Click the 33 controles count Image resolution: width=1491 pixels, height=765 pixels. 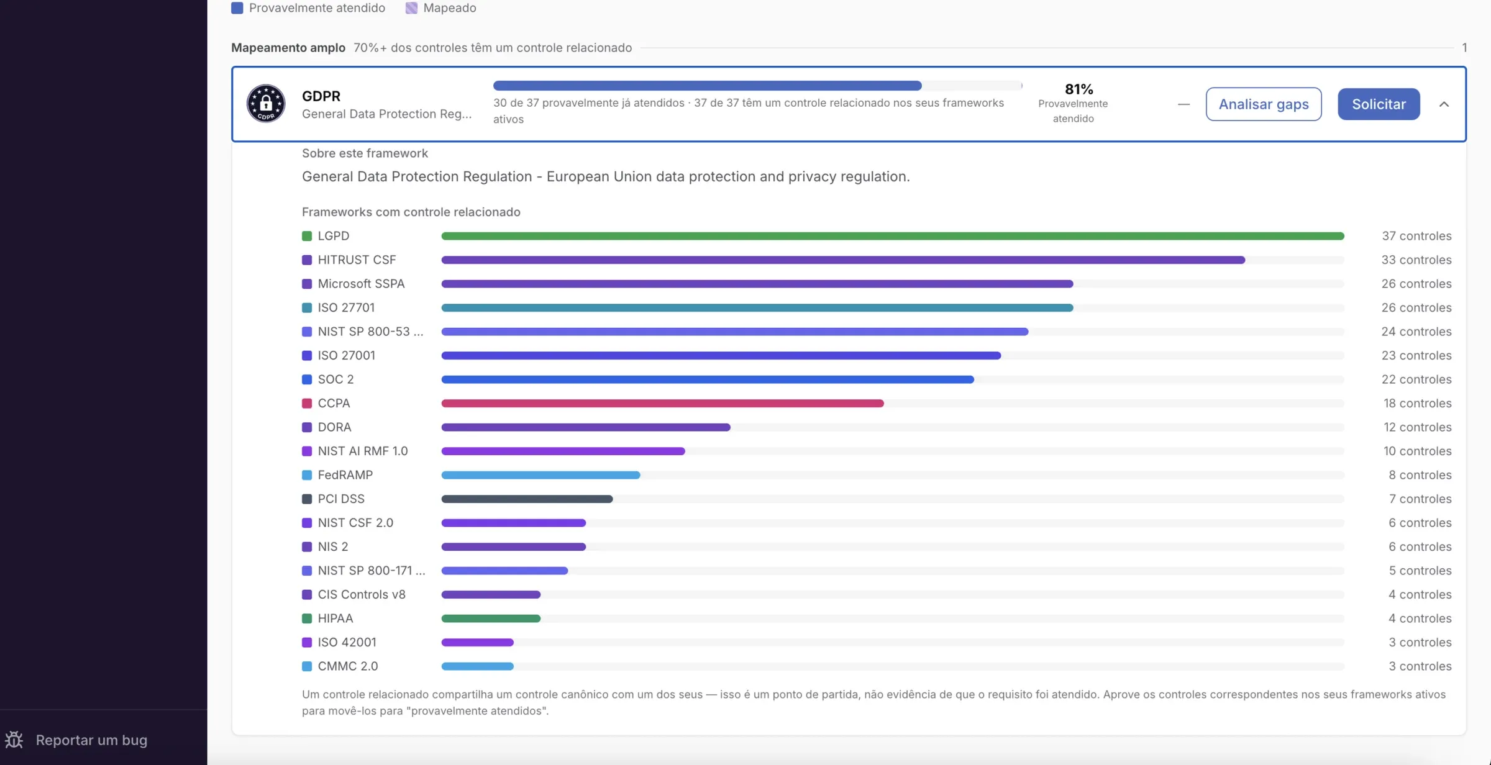pos(1416,260)
